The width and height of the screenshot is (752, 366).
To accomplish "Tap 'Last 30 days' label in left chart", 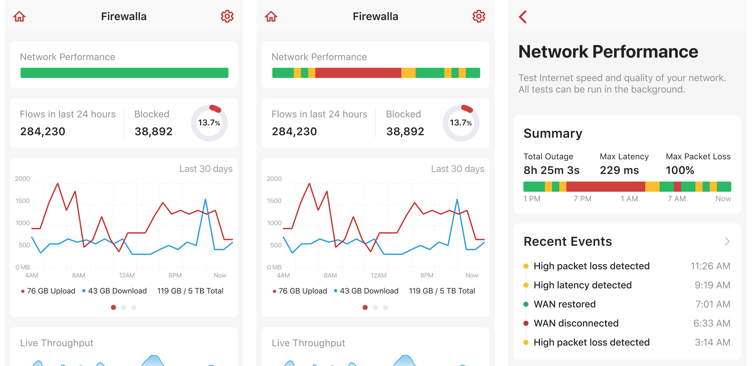I will [x=206, y=169].
